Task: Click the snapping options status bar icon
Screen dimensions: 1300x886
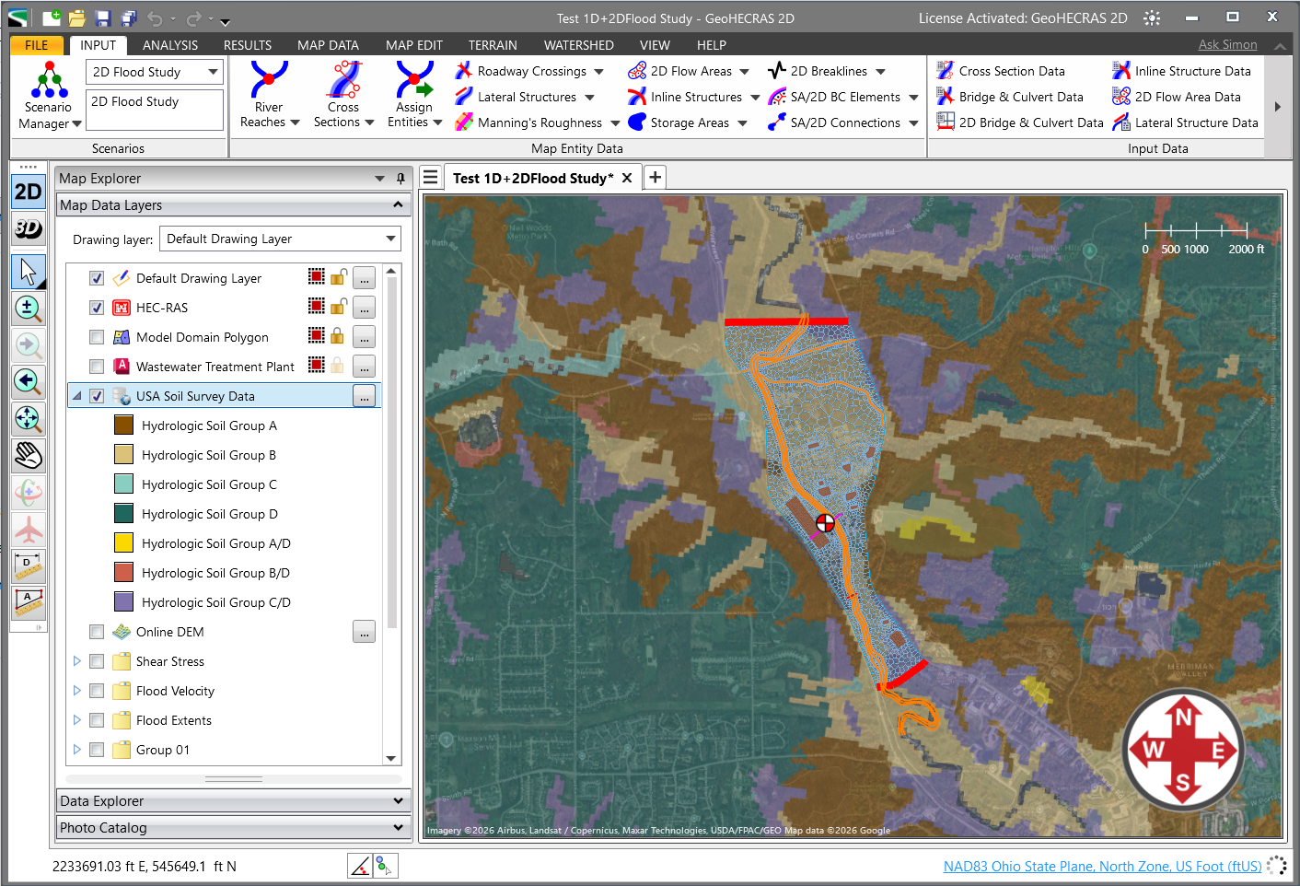Action: click(386, 866)
